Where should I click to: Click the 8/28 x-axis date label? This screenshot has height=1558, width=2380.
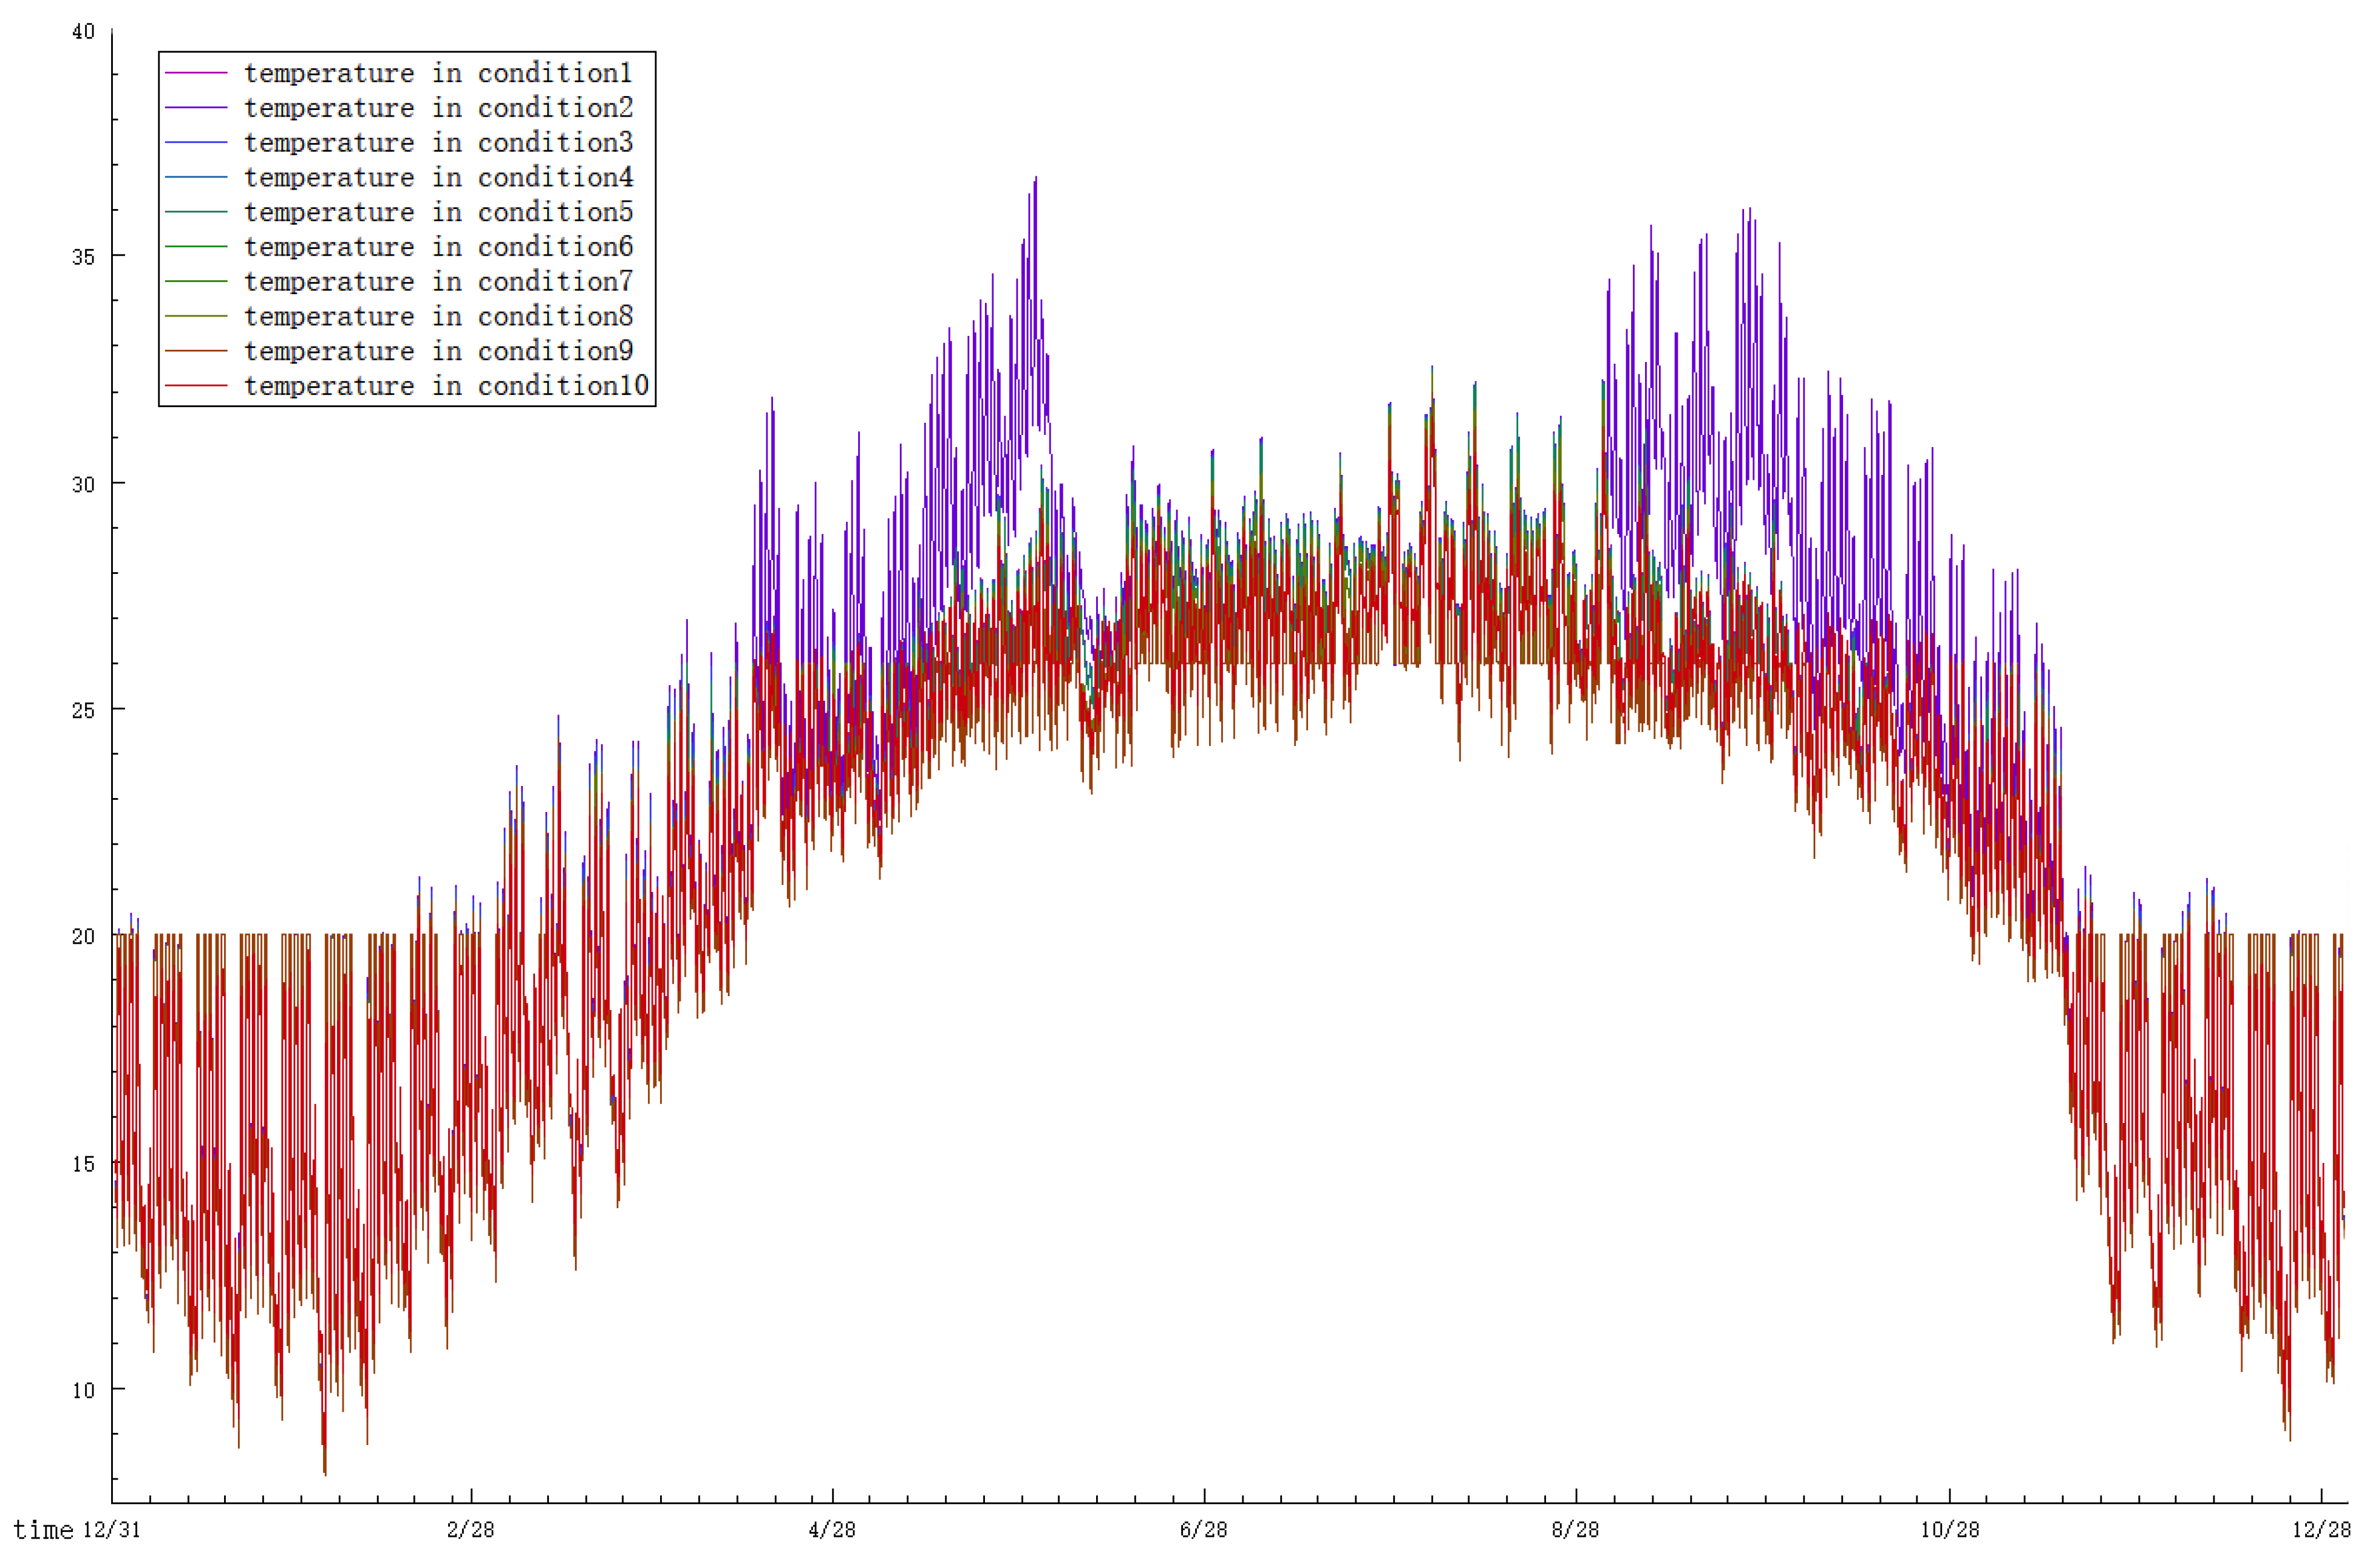(x=1575, y=1530)
